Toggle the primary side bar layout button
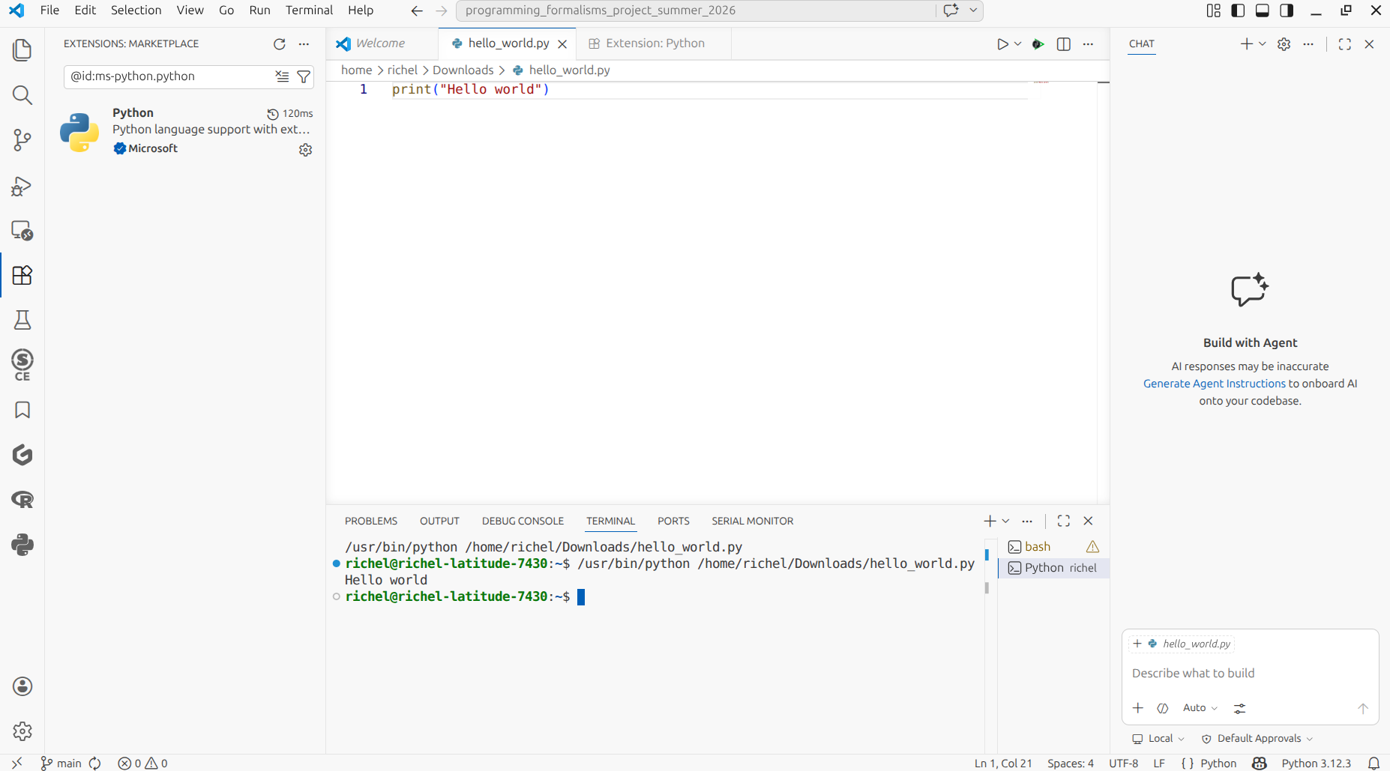The width and height of the screenshot is (1390, 771). (x=1238, y=10)
